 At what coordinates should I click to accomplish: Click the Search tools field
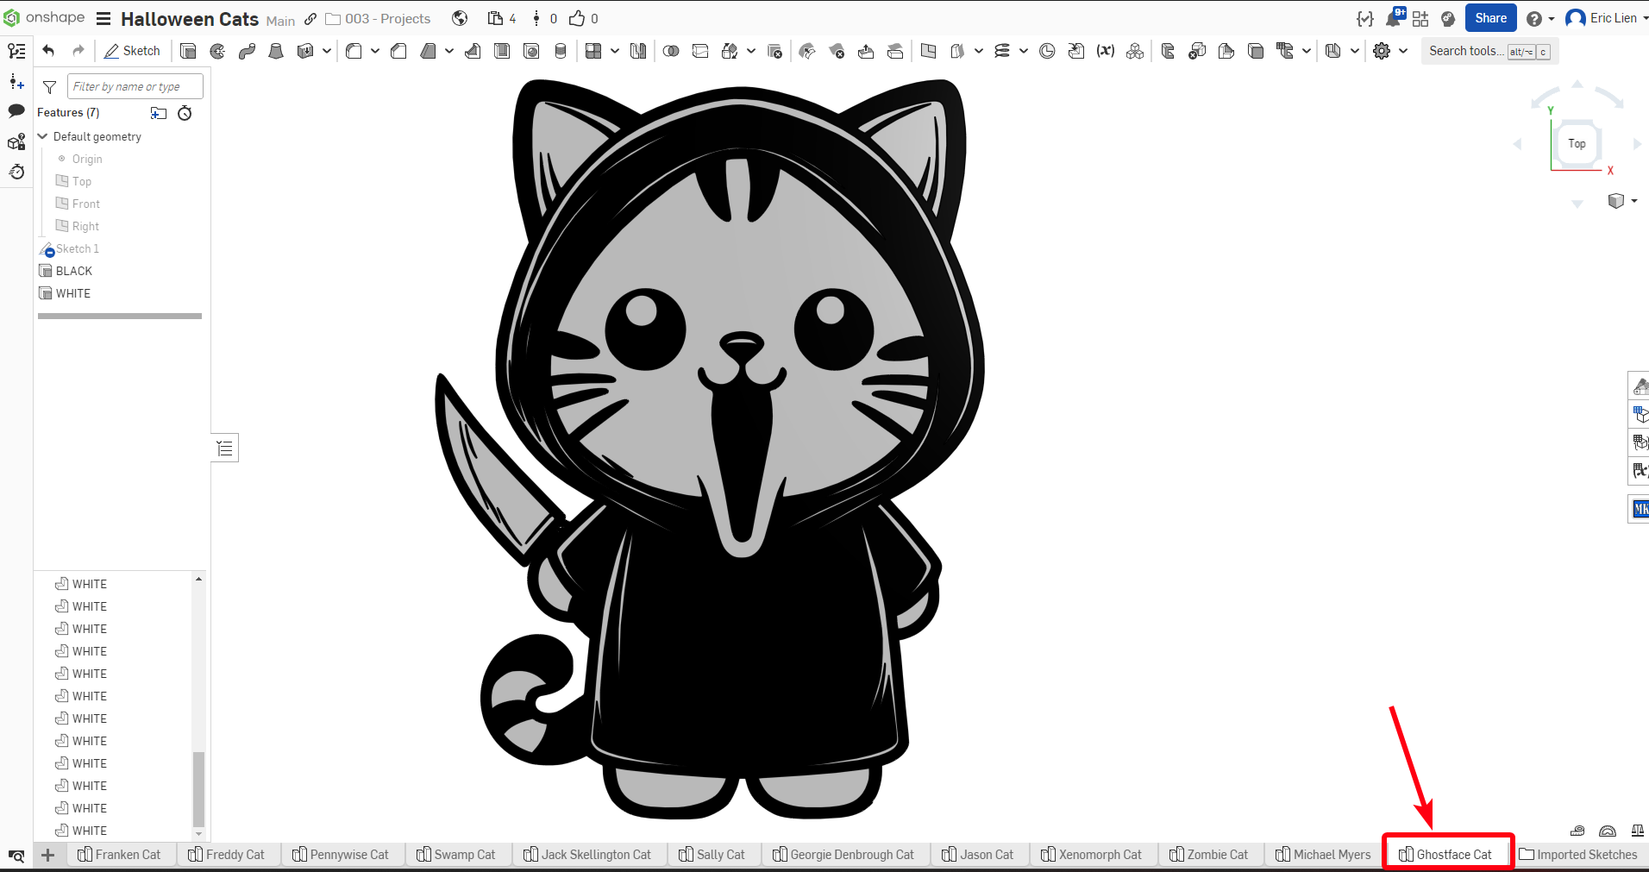pyautogui.click(x=1490, y=51)
